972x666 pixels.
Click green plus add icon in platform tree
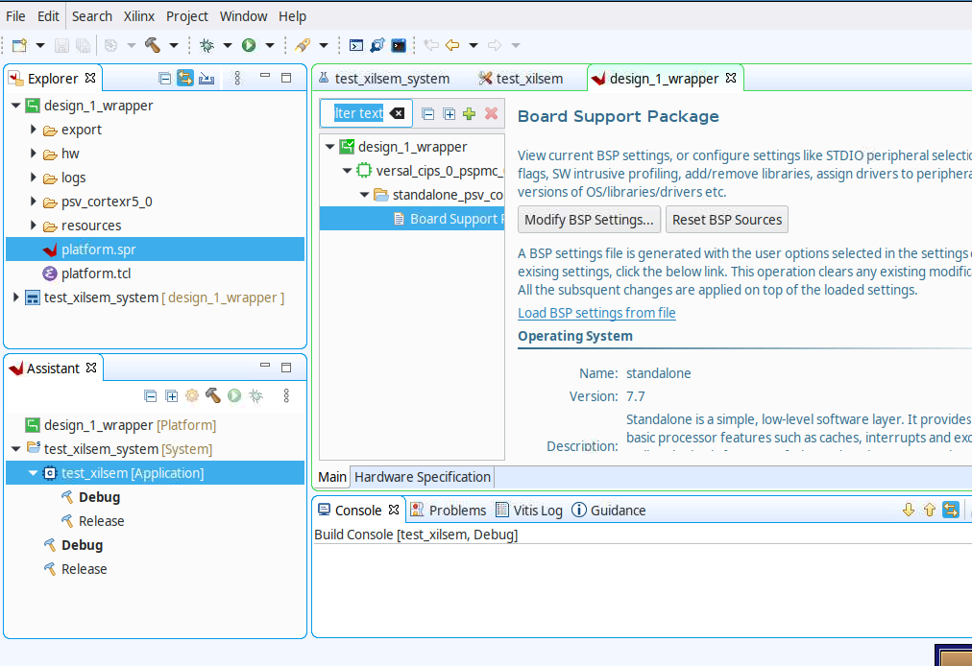coord(470,113)
